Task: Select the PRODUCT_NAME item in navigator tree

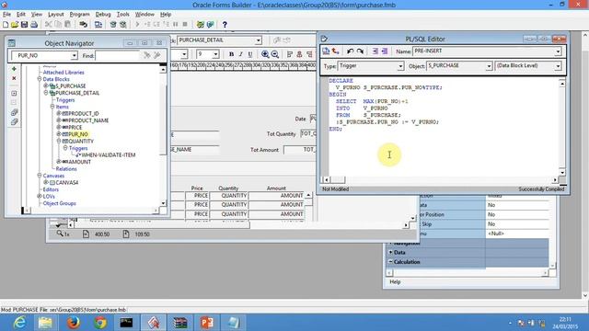Action: [x=88, y=120]
